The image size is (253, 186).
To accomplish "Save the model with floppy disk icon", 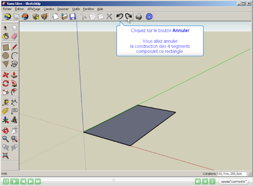I will 73,17.
